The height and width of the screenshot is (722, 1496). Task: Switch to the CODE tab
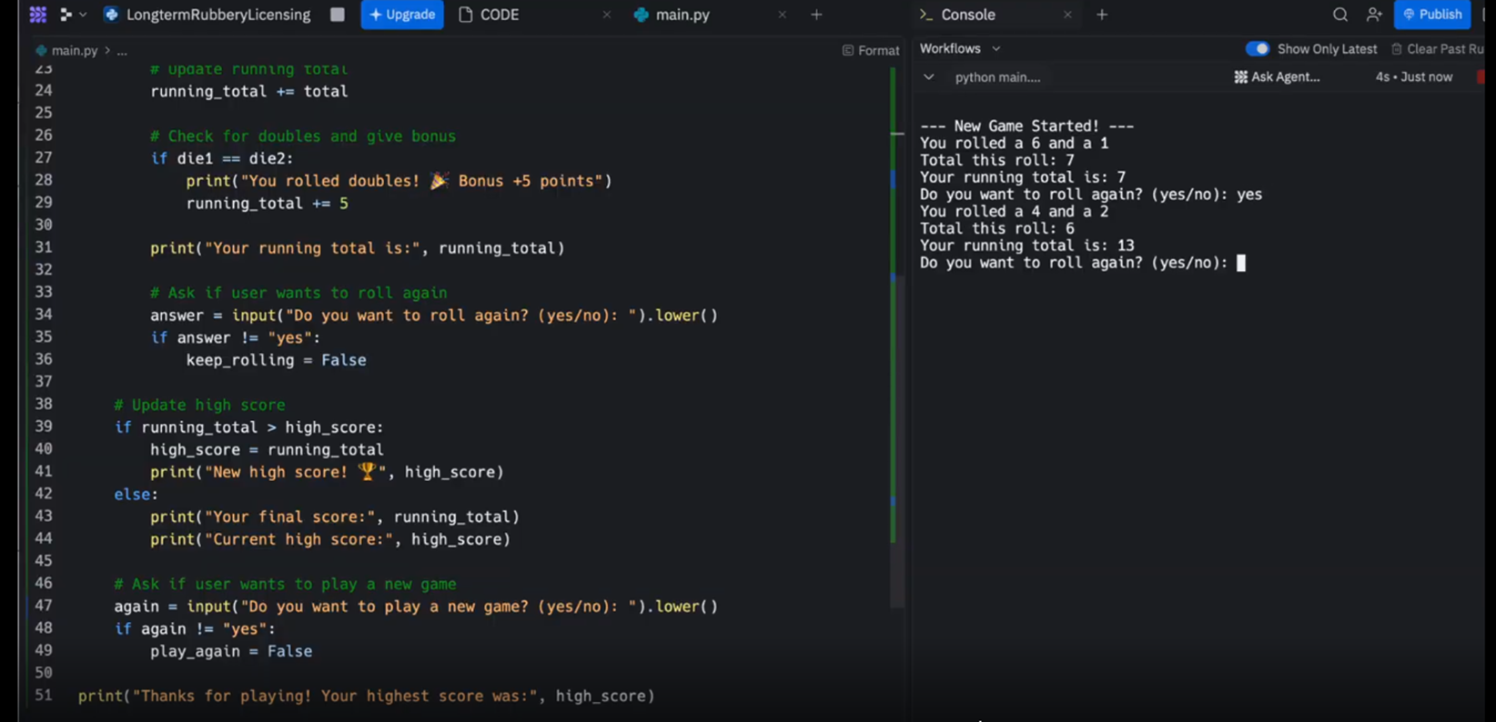click(499, 15)
